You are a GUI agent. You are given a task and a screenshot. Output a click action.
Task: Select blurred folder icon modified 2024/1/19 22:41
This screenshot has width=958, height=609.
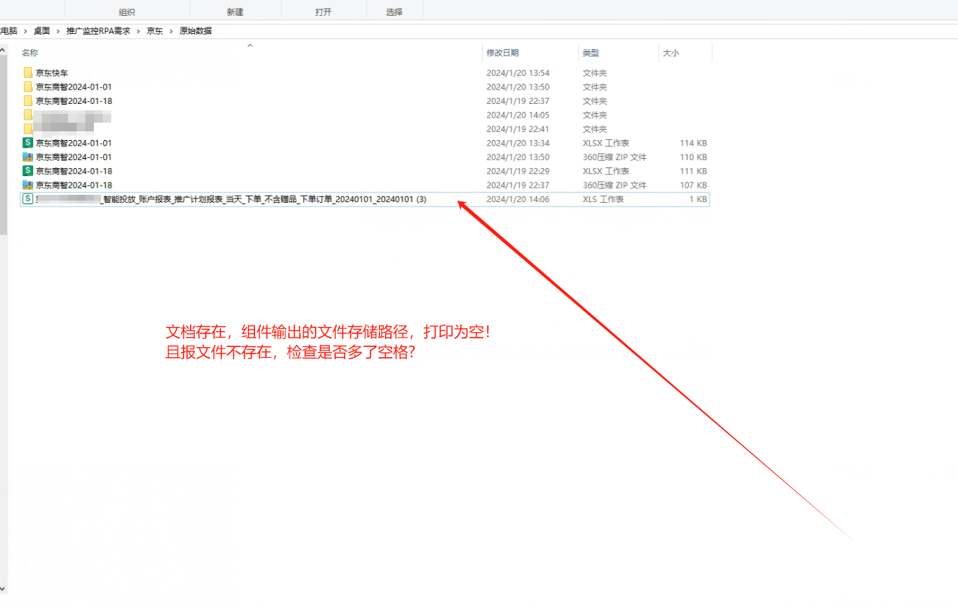point(28,129)
